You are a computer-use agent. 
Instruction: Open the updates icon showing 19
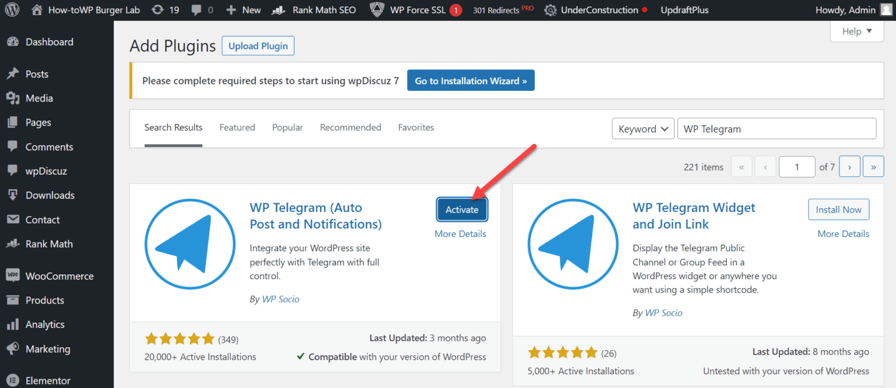(157, 10)
